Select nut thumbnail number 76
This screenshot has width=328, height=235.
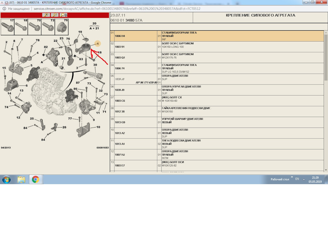[x=61, y=27]
